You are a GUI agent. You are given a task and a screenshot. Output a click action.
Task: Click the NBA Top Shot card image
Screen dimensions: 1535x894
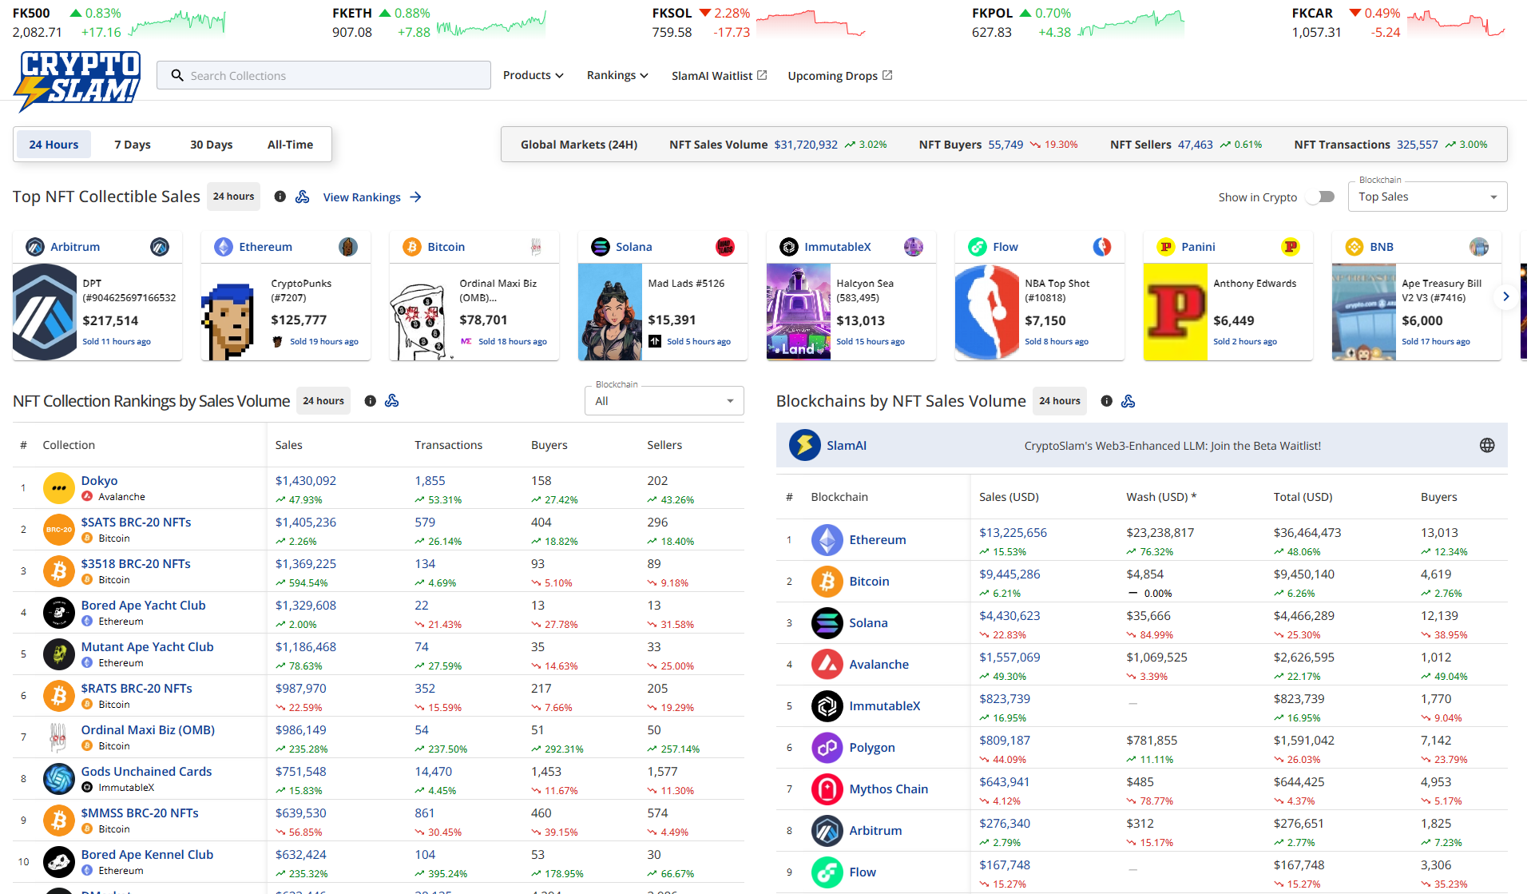point(986,312)
